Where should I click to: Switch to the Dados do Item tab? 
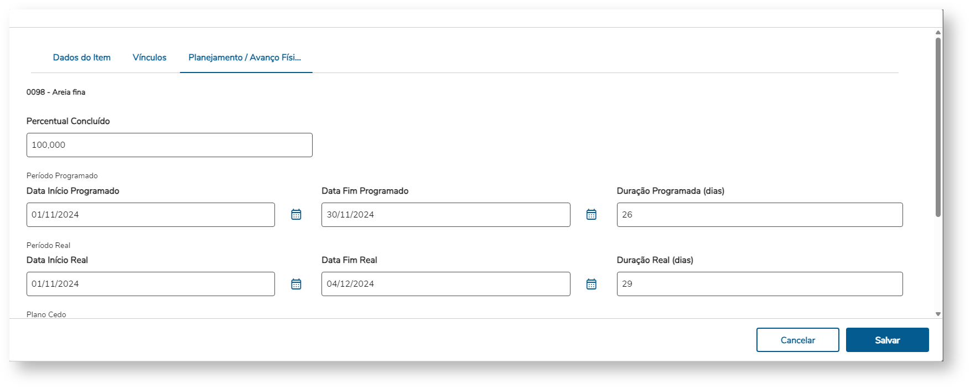(82, 58)
